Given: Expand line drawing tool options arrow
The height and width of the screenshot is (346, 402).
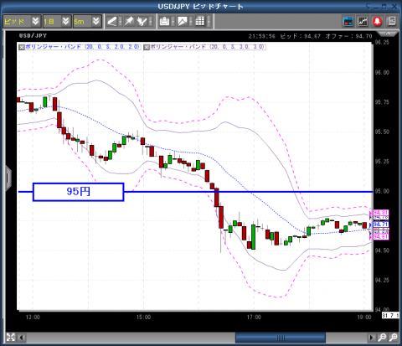Looking at the screenshot, I should [x=121, y=21].
